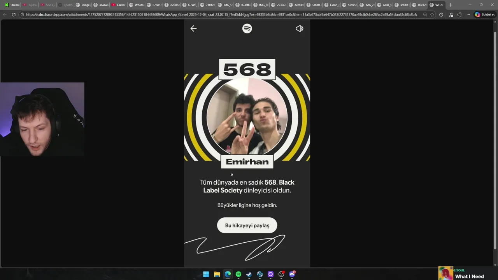
Task: Add page to favorites with star icon
Action: point(432,14)
